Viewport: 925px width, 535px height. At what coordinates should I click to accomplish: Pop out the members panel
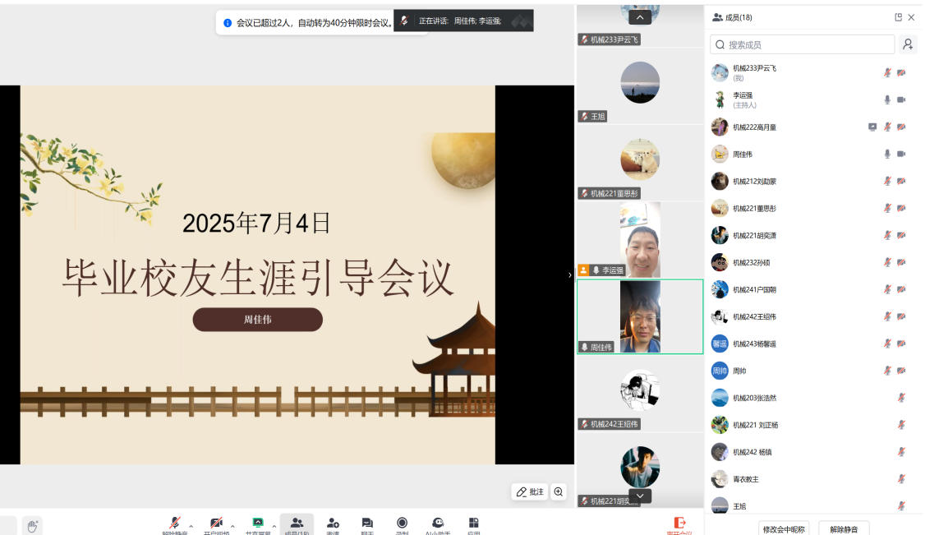[x=898, y=17]
